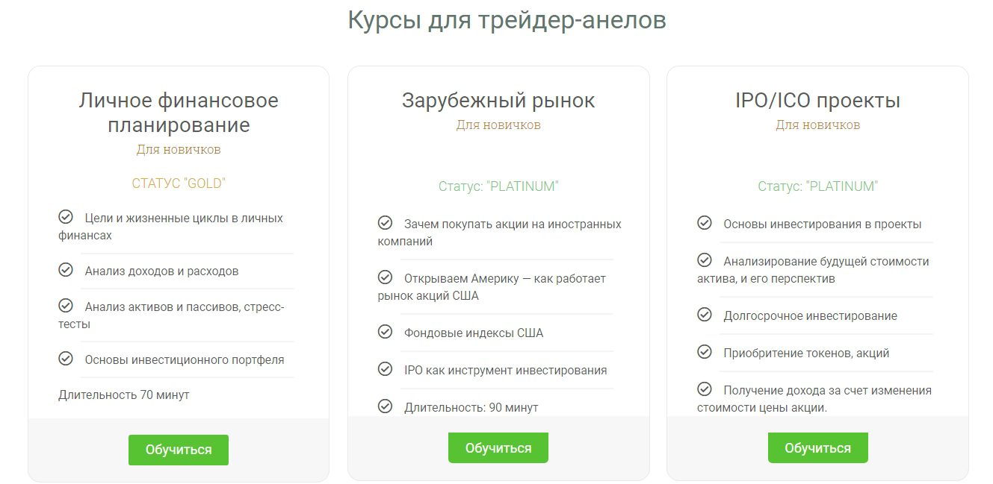Image resolution: width=993 pixels, height=484 pixels.
Task: Click checkmark next to "Основы инвестирования в проекты"
Action: pyautogui.click(x=704, y=223)
